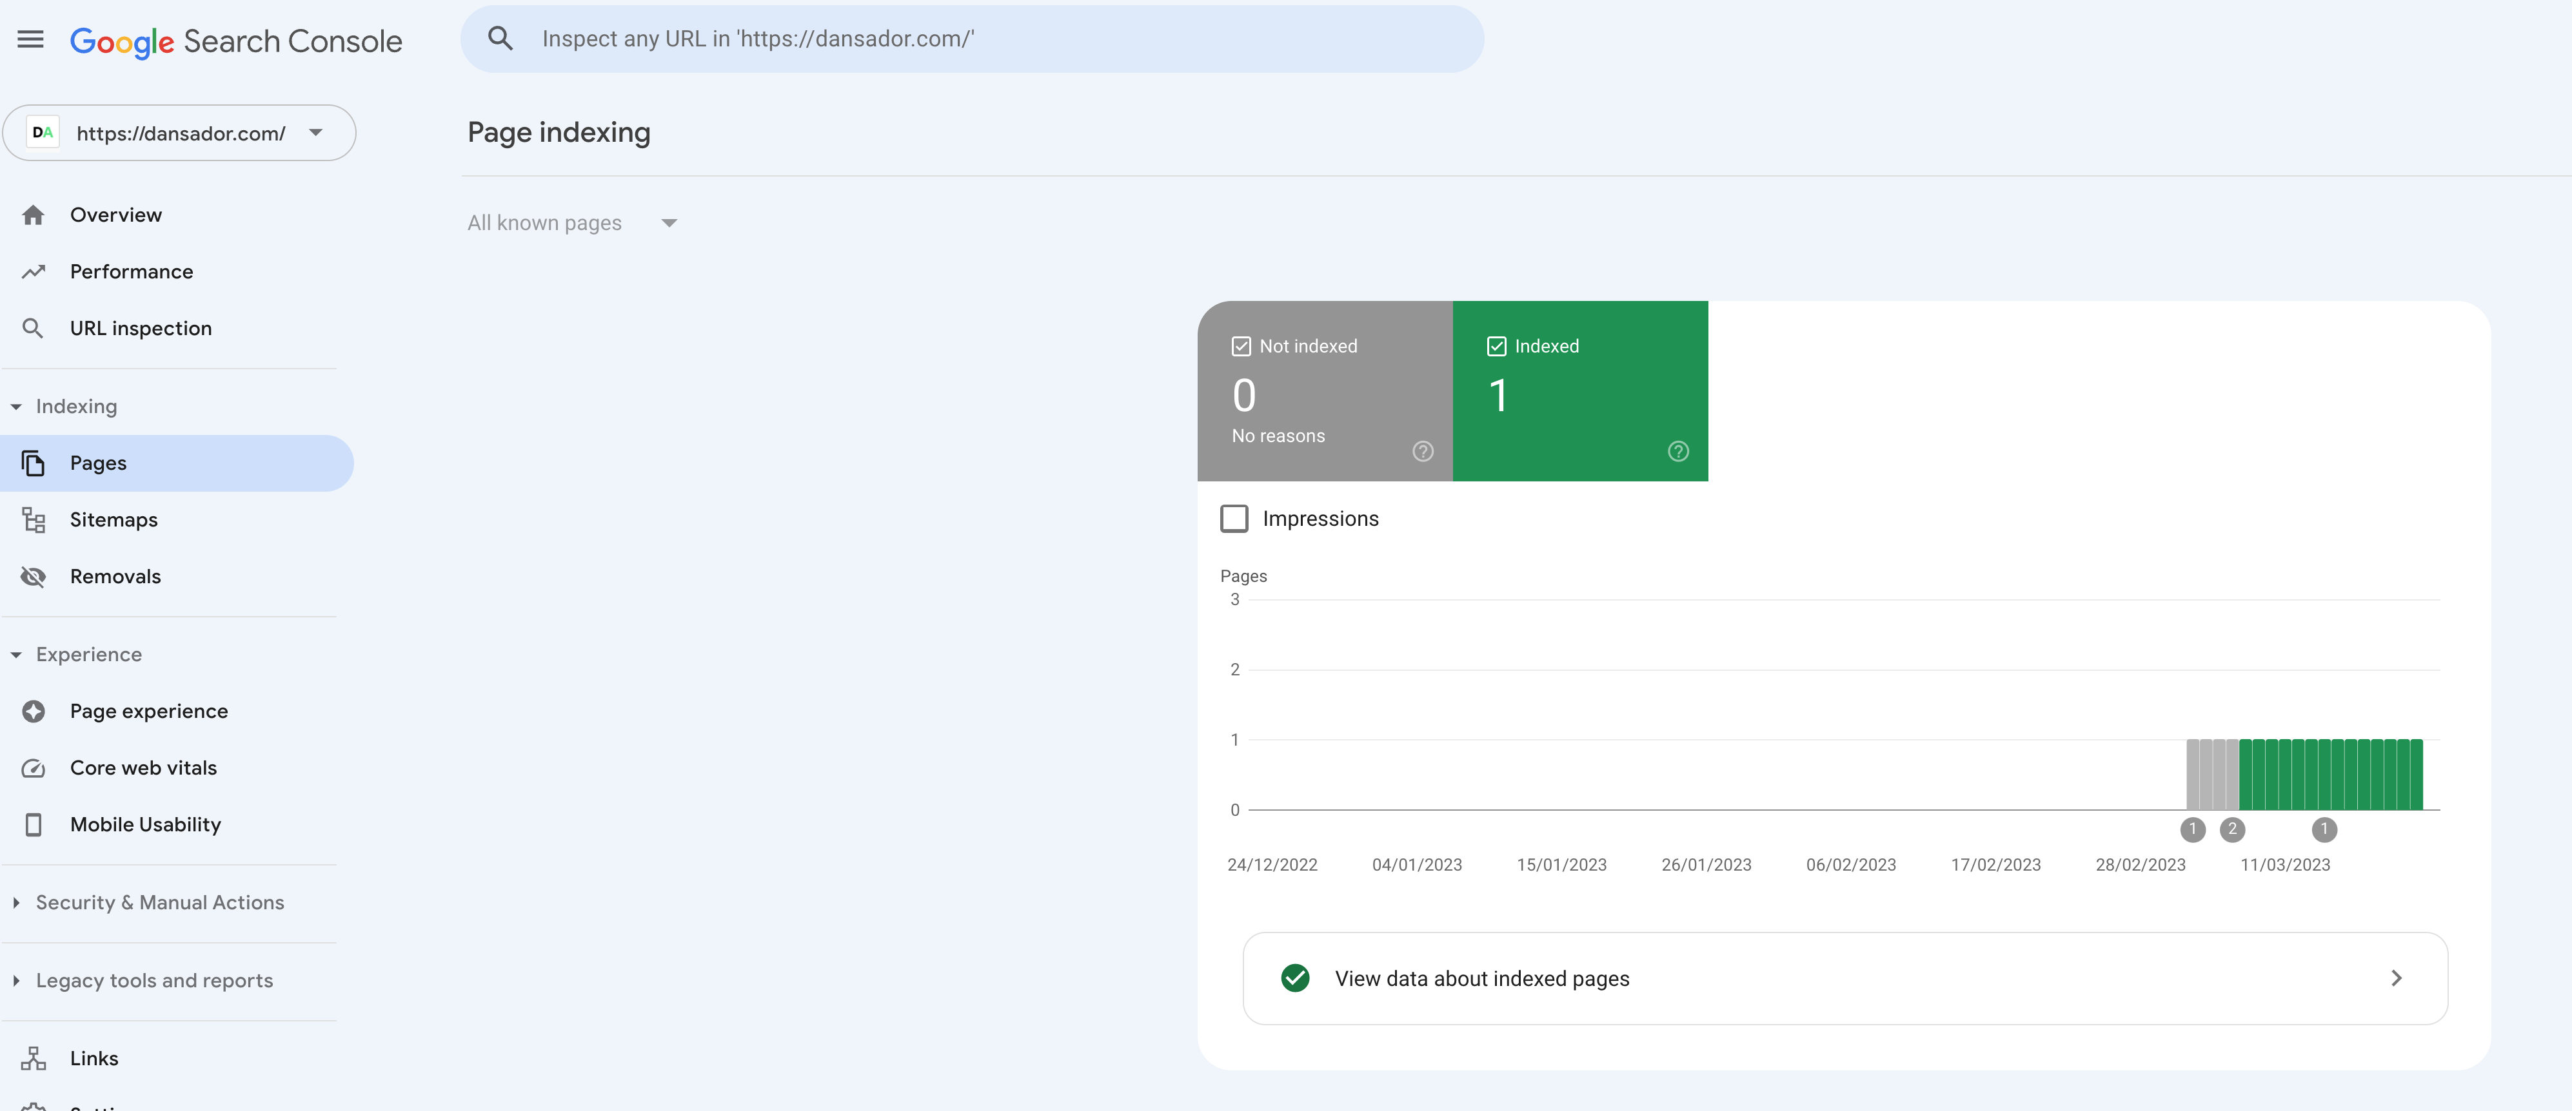The width and height of the screenshot is (2572, 1111).
Task: Click the Removals crossed-eye icon
Action: 34,577
